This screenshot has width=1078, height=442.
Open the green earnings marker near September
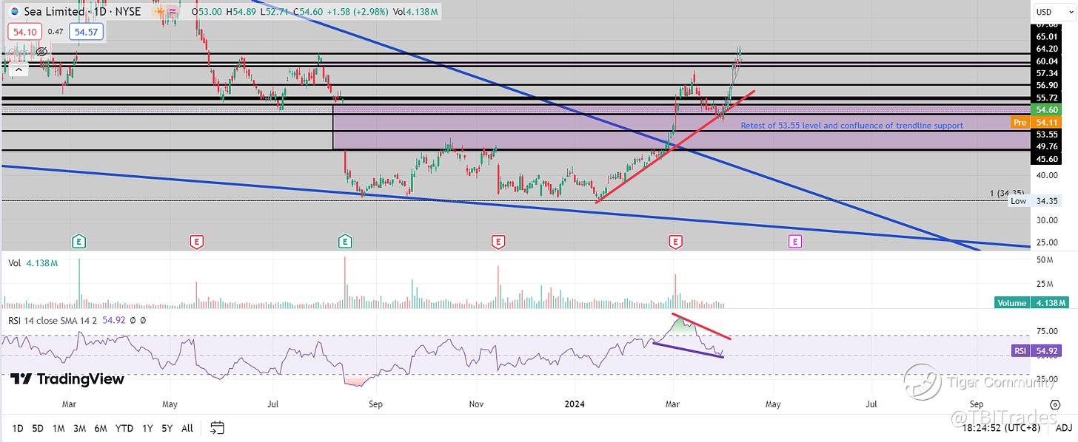[345, 241]
